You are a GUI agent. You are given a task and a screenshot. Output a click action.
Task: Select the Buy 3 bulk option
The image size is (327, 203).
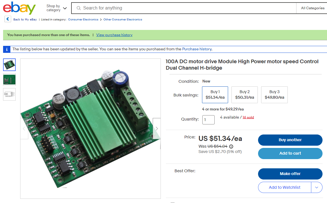point(274,95)
